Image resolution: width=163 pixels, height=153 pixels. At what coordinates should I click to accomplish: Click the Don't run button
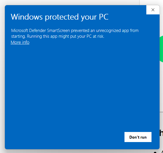[x=138, y=137]
